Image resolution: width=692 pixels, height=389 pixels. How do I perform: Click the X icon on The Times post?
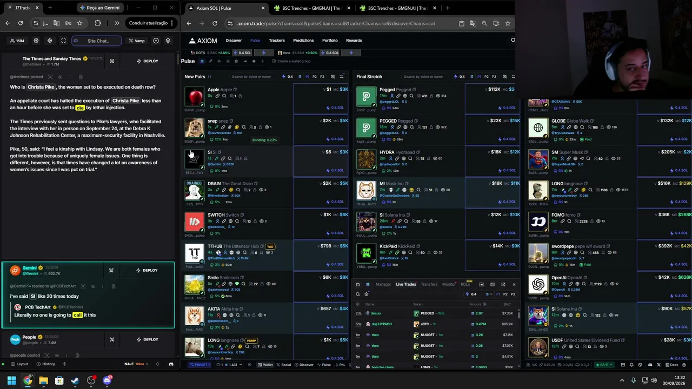pos(112,61)
